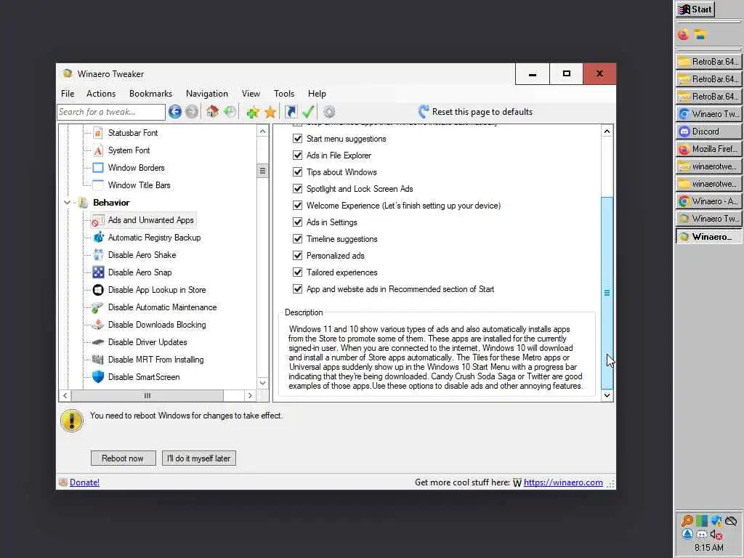This screenshot has width=744, height=558.
Task: Uncheck Personalized ads
Action: point(297,256)
